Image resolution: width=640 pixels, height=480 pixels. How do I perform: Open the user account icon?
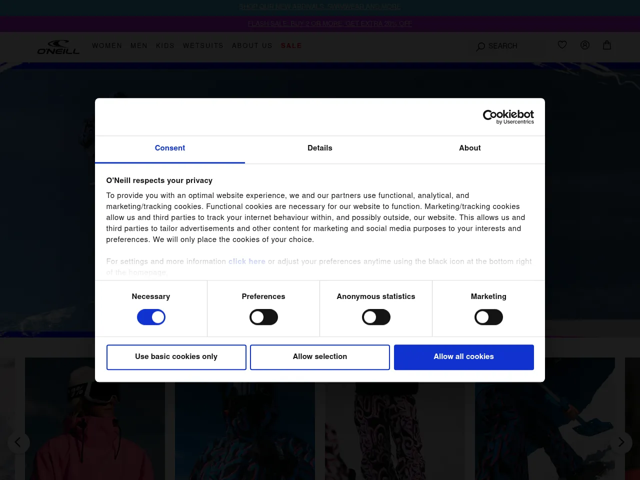point(584,45)
